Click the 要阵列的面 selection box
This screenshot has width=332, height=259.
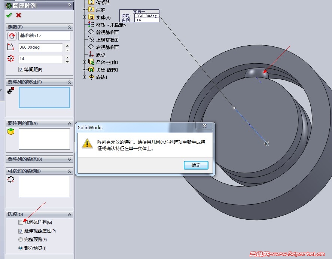44,139
